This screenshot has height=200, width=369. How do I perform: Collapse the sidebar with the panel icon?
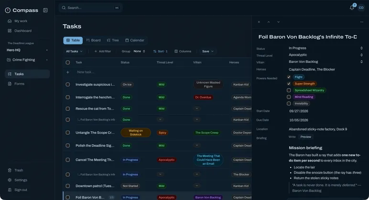click(x=45, y=10)
